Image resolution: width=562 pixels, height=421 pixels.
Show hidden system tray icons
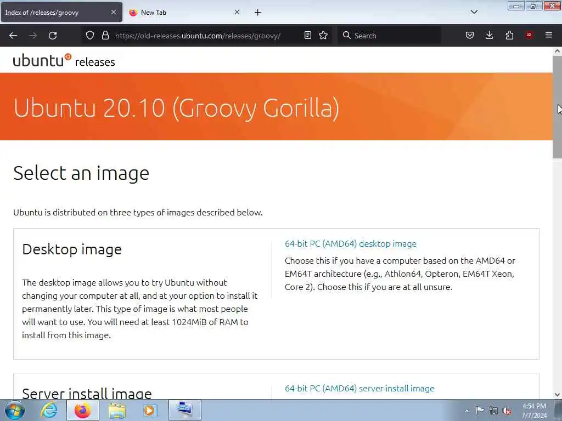[x=467, y=411]
